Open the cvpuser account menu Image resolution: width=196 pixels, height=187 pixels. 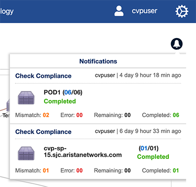point(144,11)
